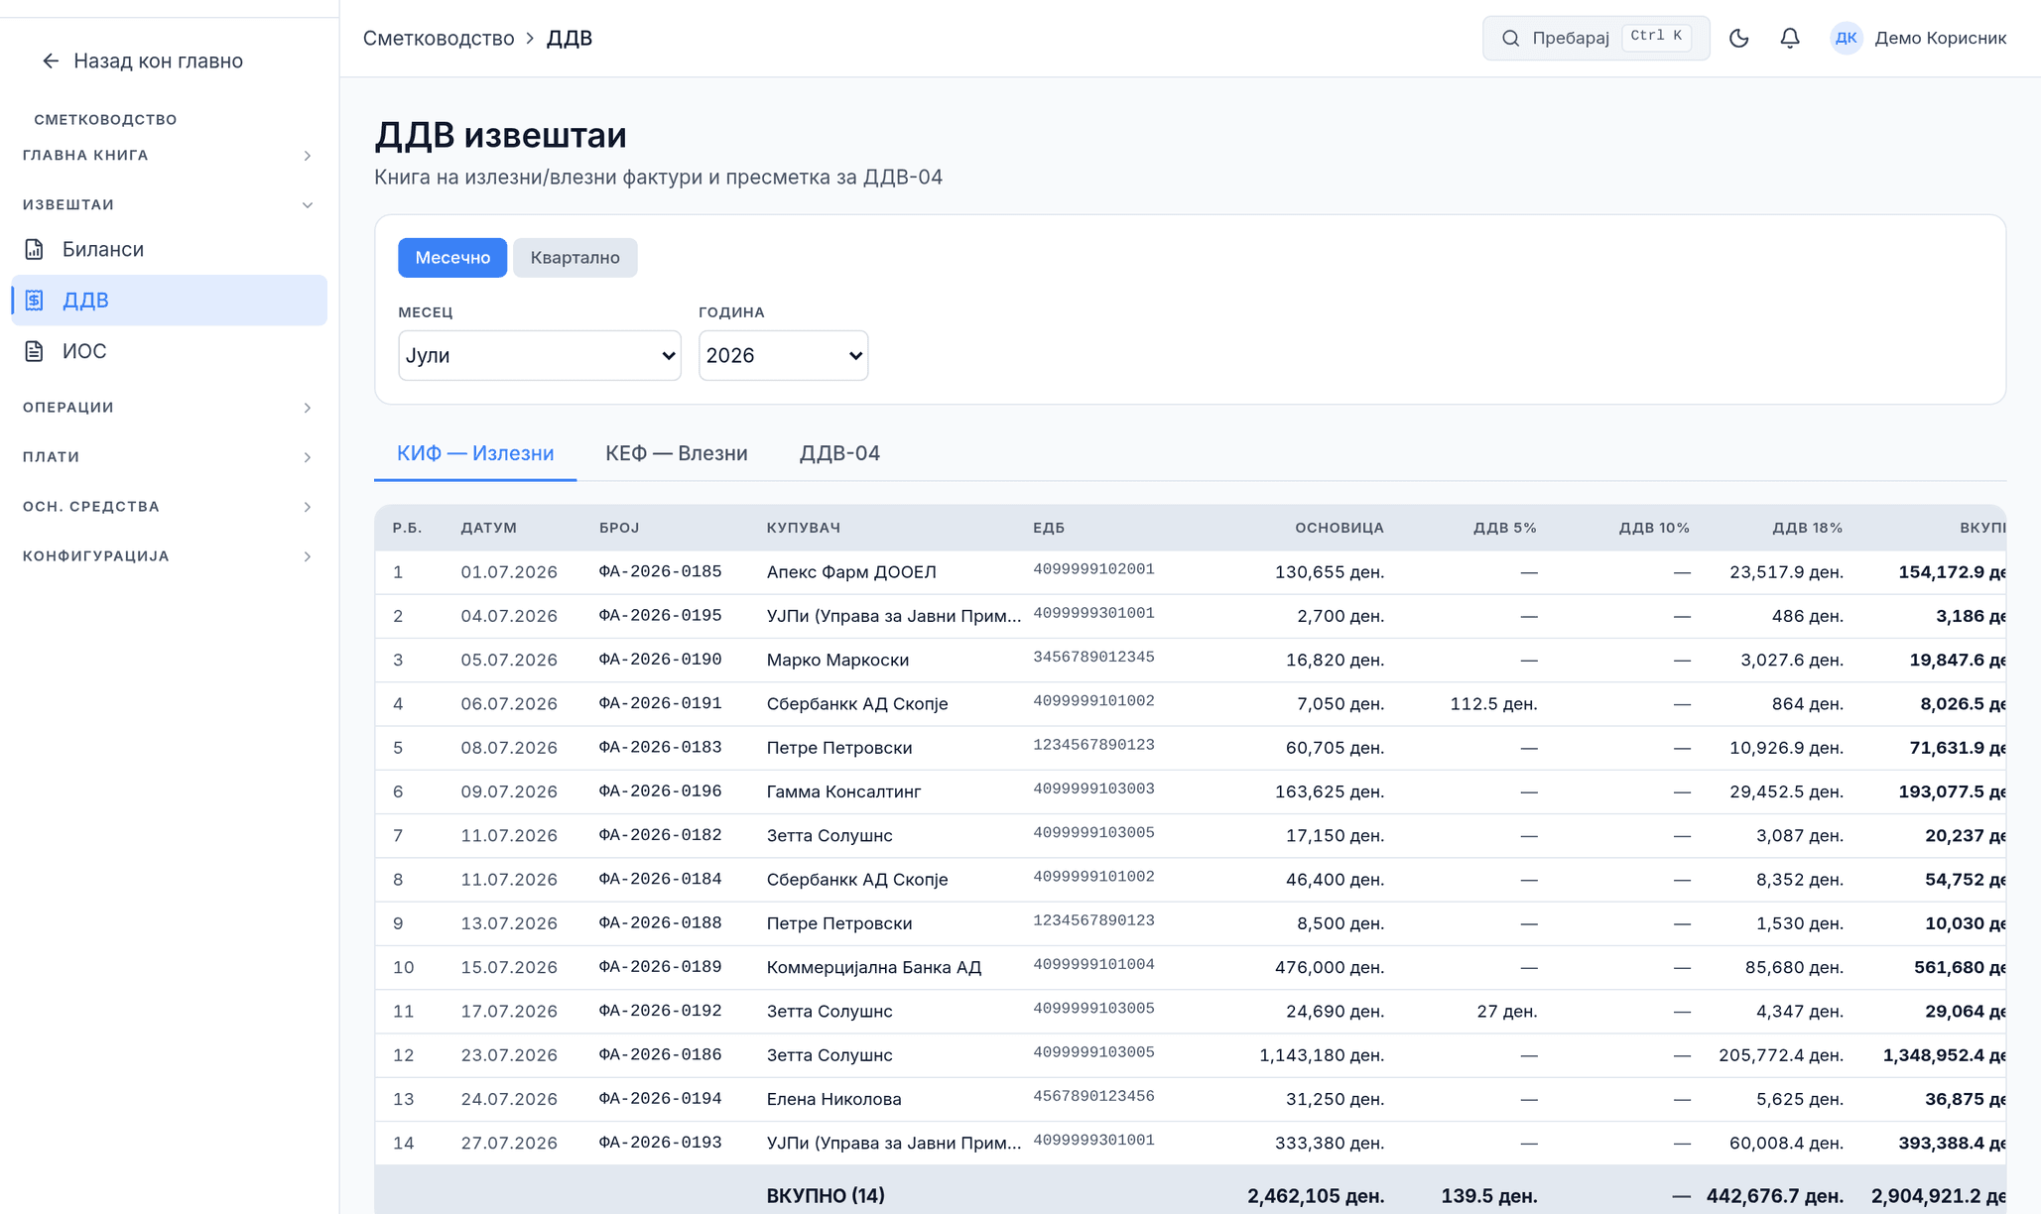Click the Датум column header

[x=488, y=529]
